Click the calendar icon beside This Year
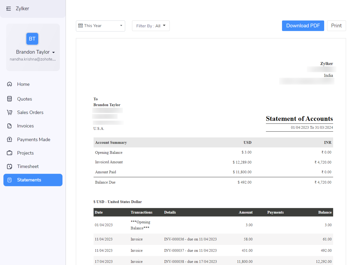The width and height of the screenshot is (350, 265). [81, 26]
